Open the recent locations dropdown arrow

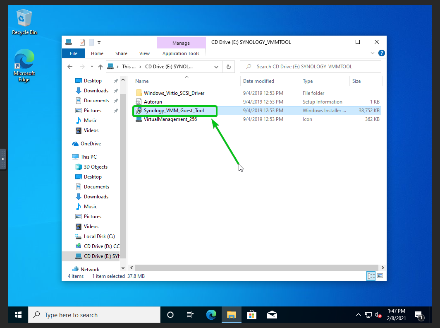[92, 67]
